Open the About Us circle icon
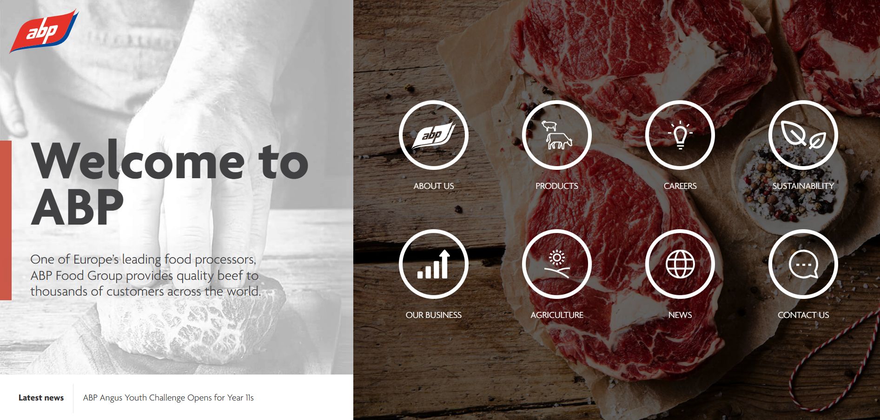This screenshot has width=880, height=420. point(433,135)
